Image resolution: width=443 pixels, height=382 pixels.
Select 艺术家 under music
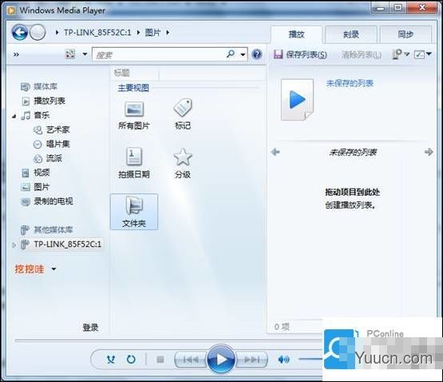point(51,130)
